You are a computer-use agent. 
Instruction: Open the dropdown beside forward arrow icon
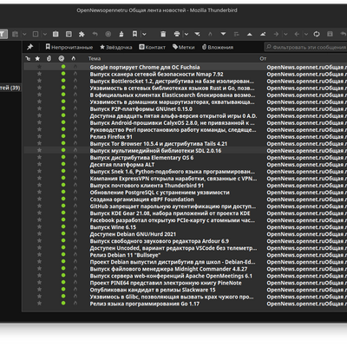click(x=285, y=34)
